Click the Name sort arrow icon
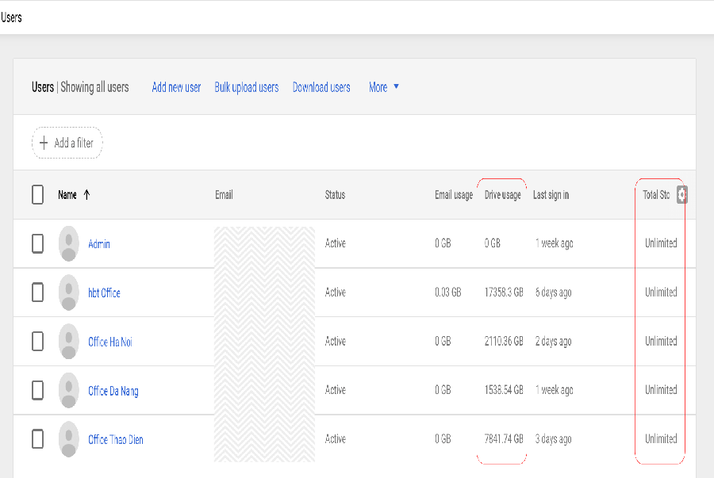This screenshot has width=714, height=478. (86, 195)
